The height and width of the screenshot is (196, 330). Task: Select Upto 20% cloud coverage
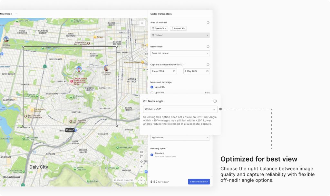(x=152, y=87)
